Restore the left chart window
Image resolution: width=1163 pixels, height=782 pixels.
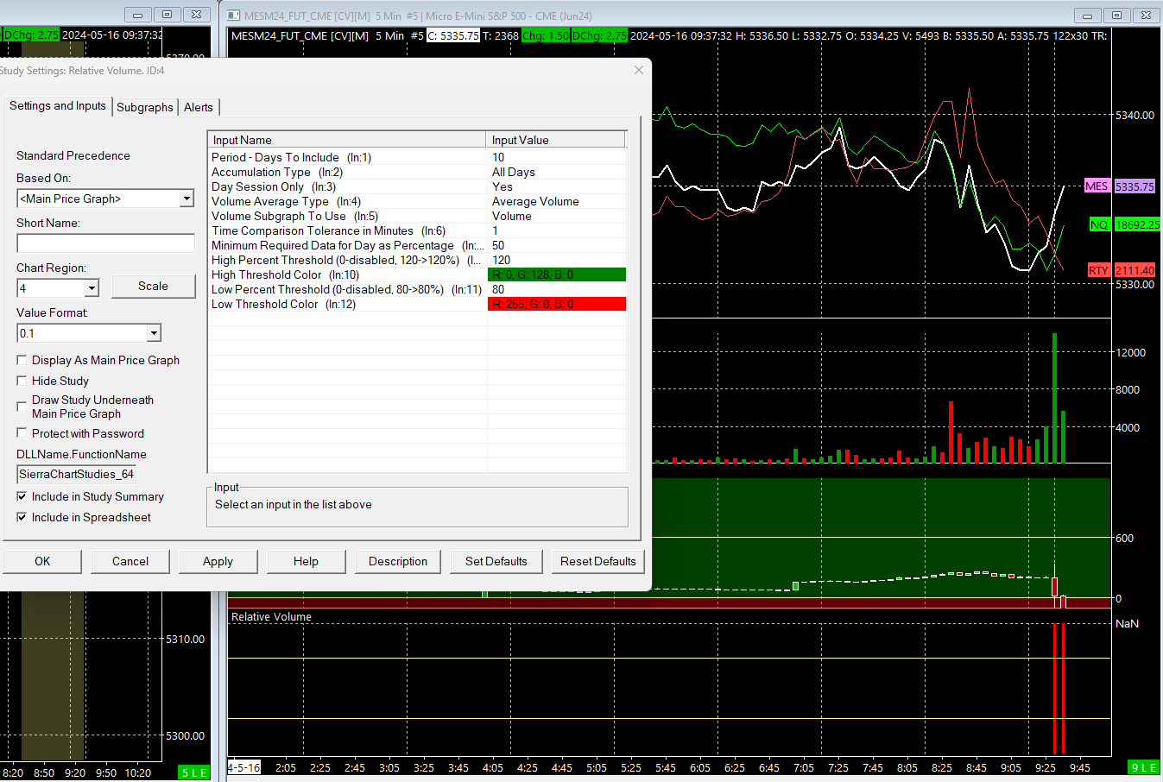pyautogui.click(x=167, y=15)
